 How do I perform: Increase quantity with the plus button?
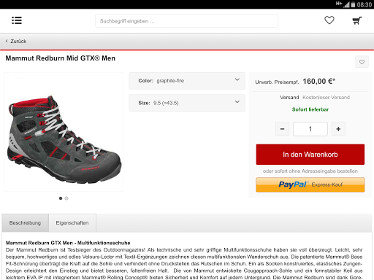tap(338, 129)
